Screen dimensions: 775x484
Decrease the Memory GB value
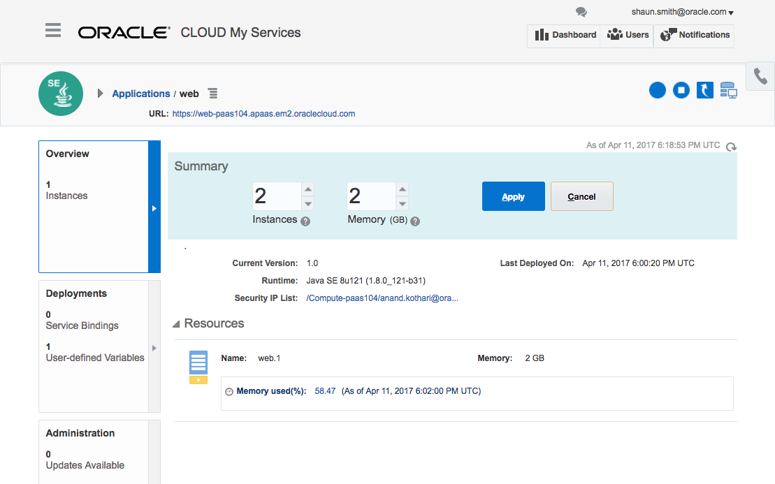pos(403,203)
